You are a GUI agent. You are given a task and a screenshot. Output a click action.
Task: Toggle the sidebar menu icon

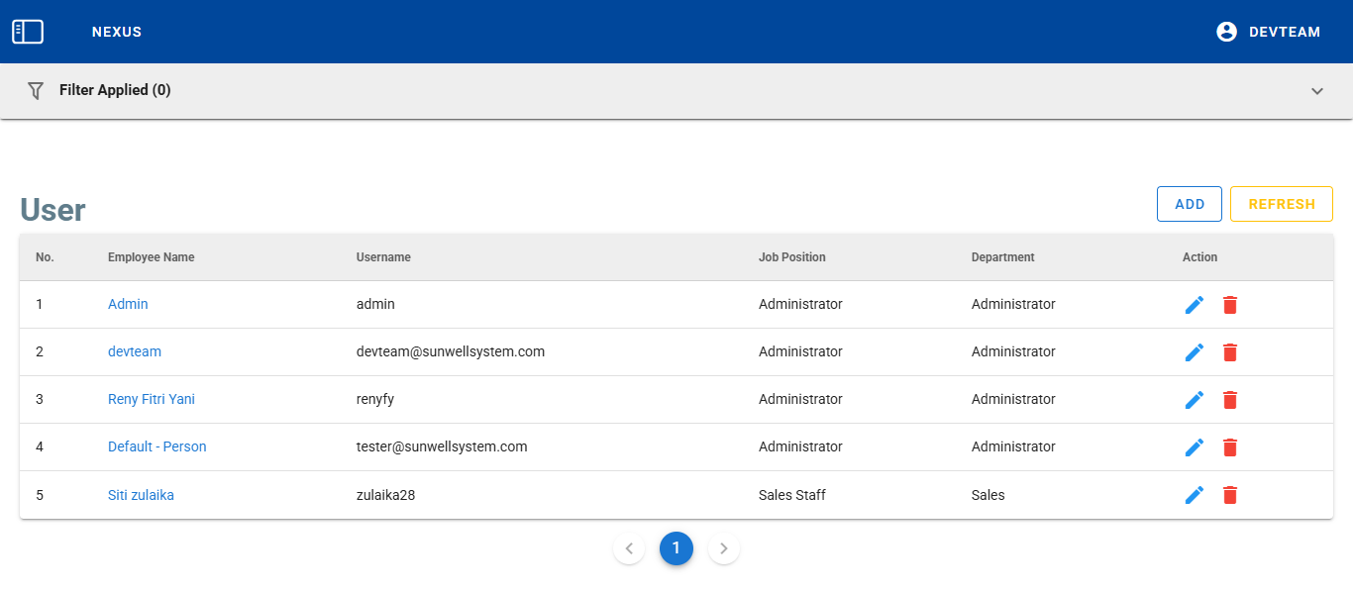[x=28, y=32]
